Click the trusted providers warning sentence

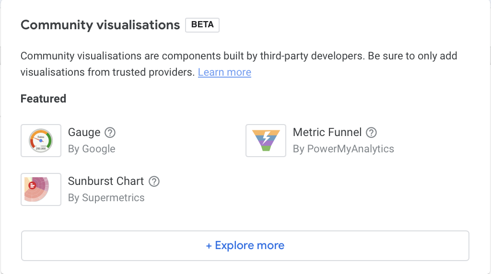[x=108, y=72]
